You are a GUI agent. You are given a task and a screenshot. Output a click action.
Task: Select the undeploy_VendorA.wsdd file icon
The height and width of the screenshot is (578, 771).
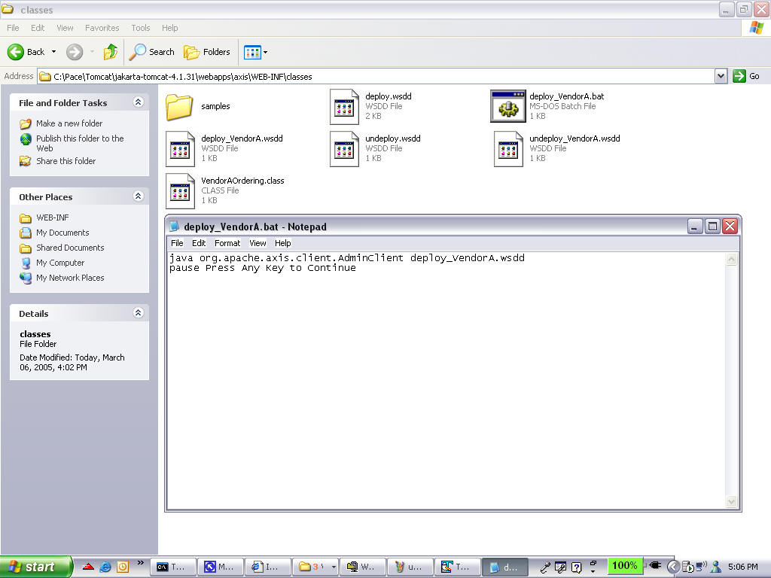click(508, 149)
